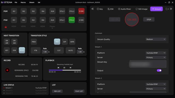Click the FTB Rate value field
This screenshot has height=98, width=175.
pos(45,52)
